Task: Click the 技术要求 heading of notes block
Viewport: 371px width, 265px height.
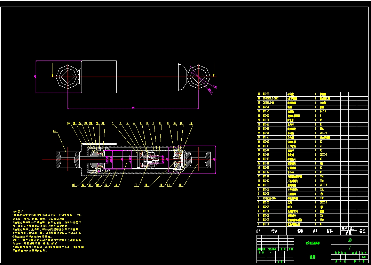Action: click(x=19, y=212)
